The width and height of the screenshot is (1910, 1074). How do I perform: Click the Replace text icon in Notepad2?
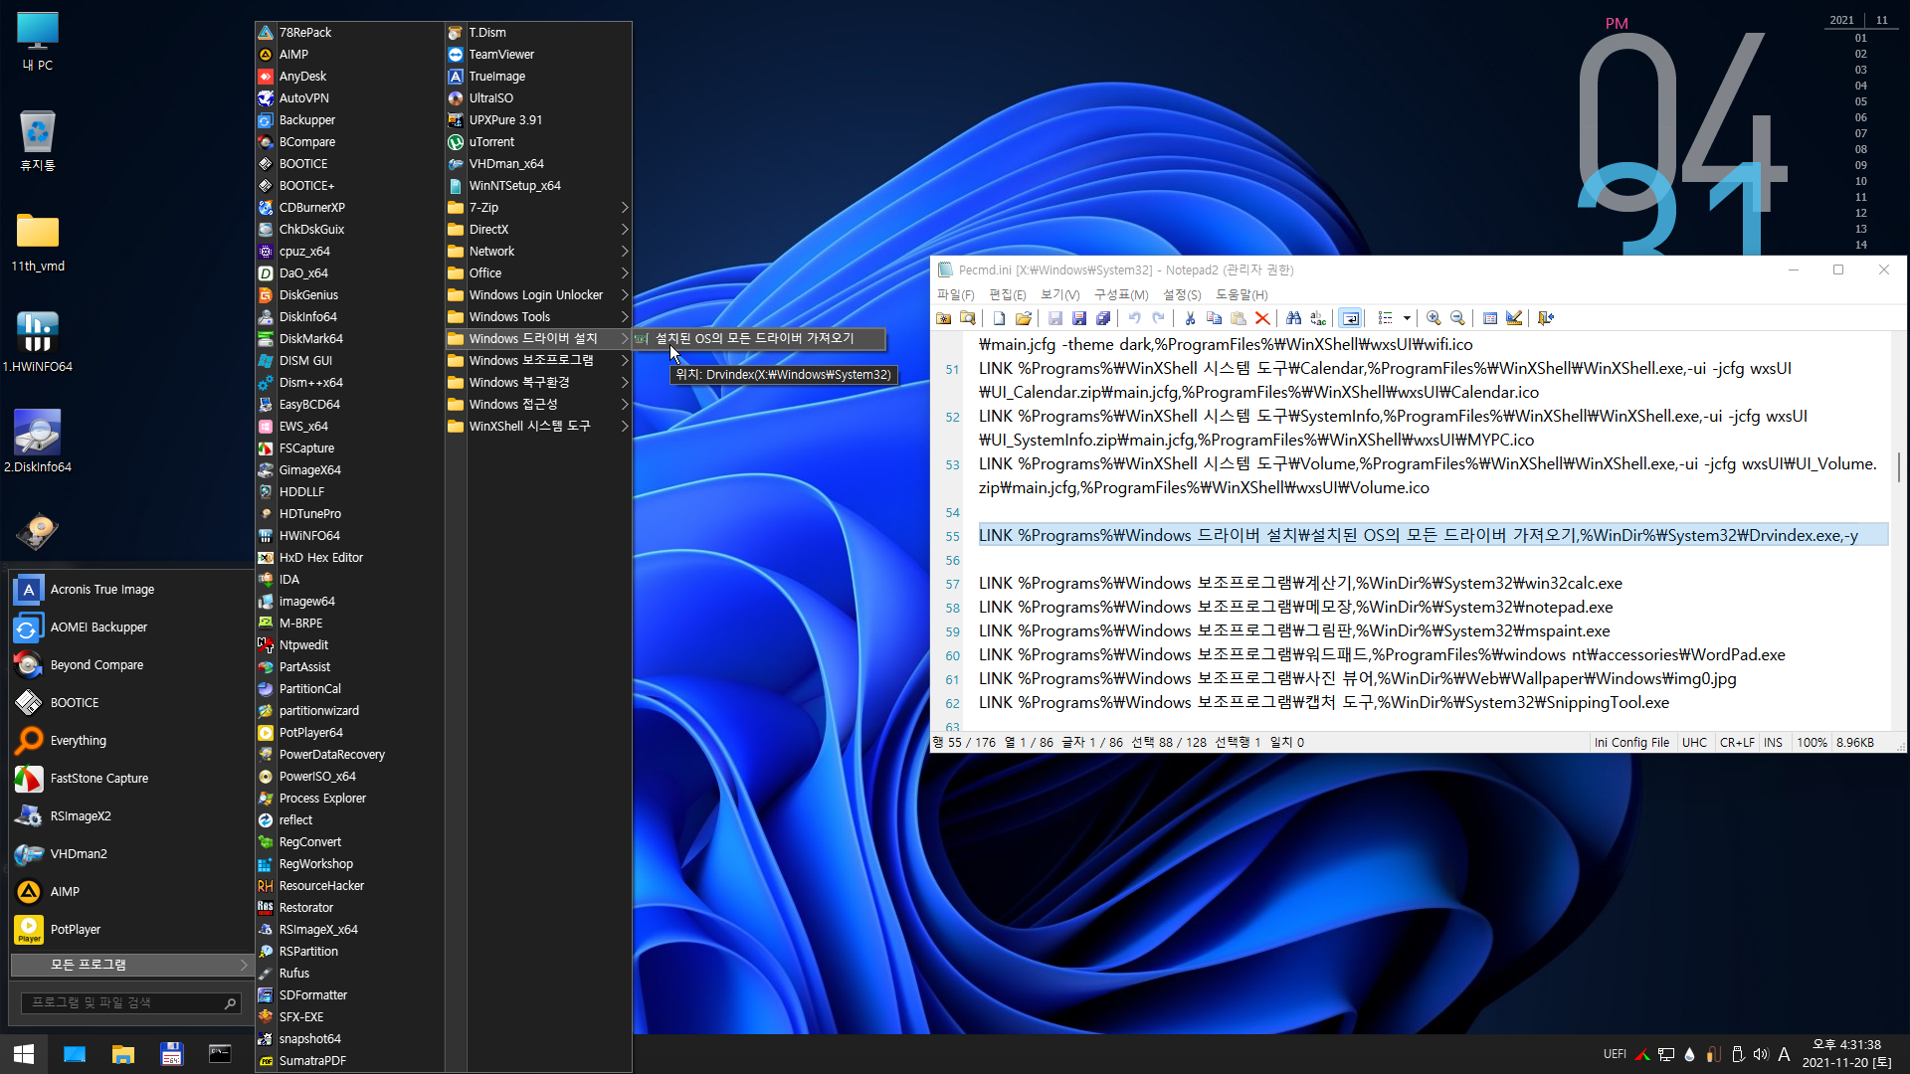click(1317, 318)
